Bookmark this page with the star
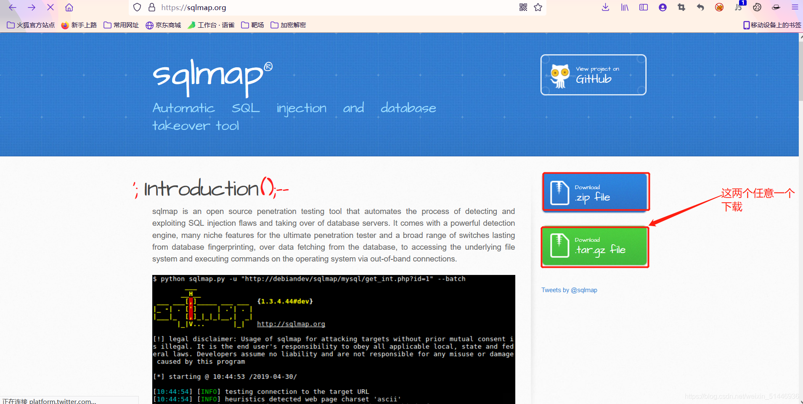The width and height of the screenshot is (803, 404). click(538, 7)
